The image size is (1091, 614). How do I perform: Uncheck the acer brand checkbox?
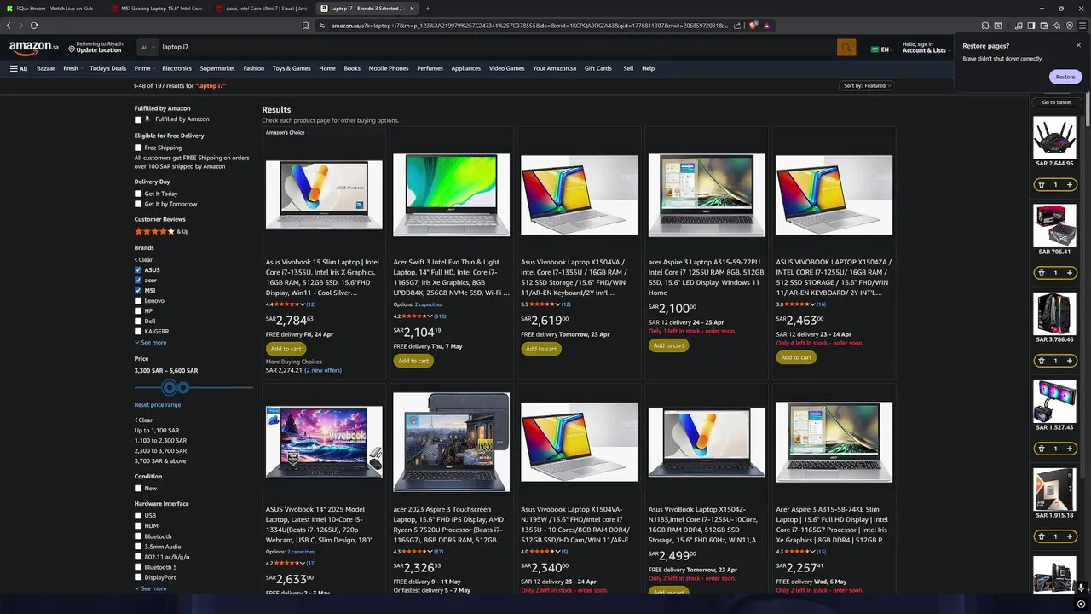[x=138, y=281]
